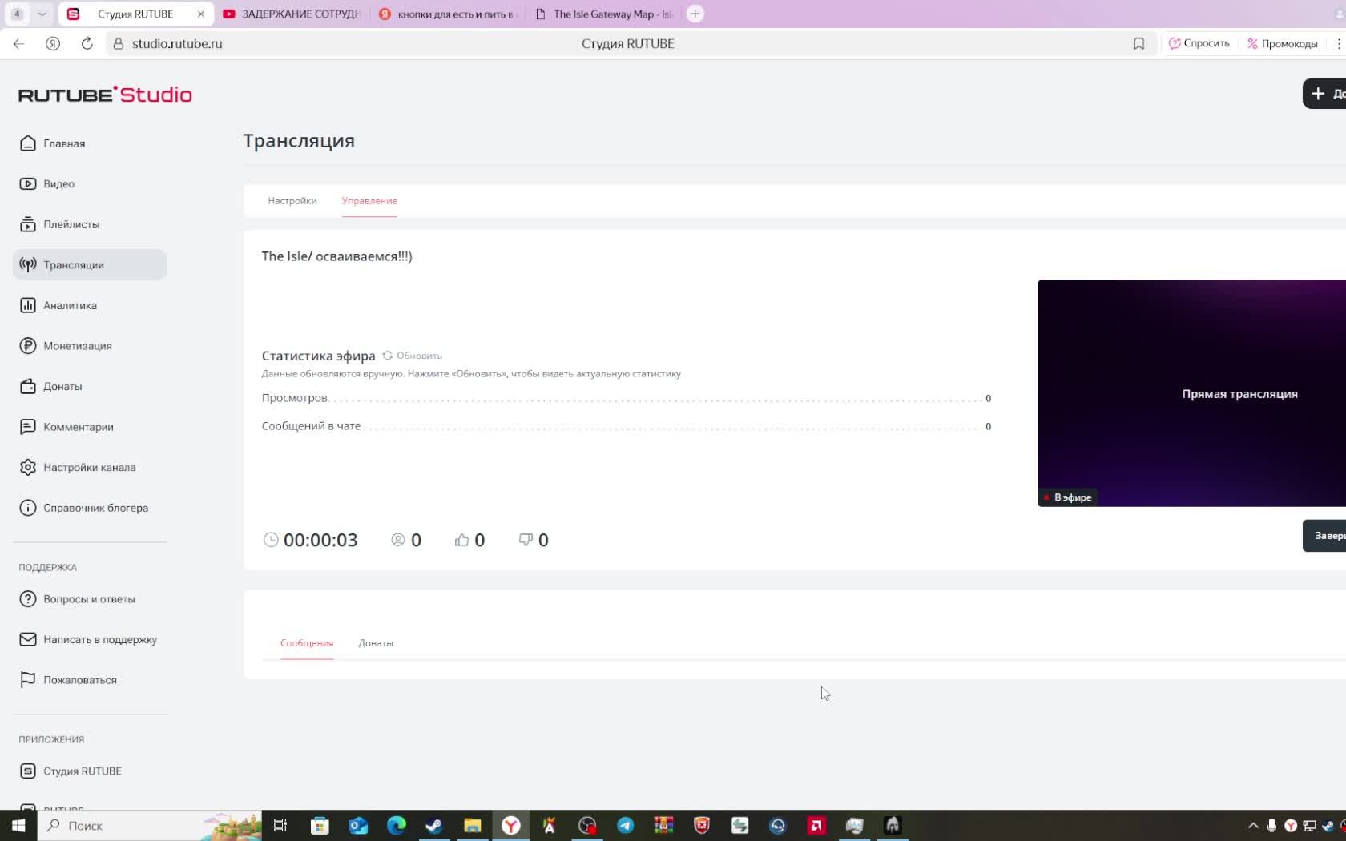Open the Донаты tab below statistics
The image size is (1346, 841).
[x=376, y=643]
